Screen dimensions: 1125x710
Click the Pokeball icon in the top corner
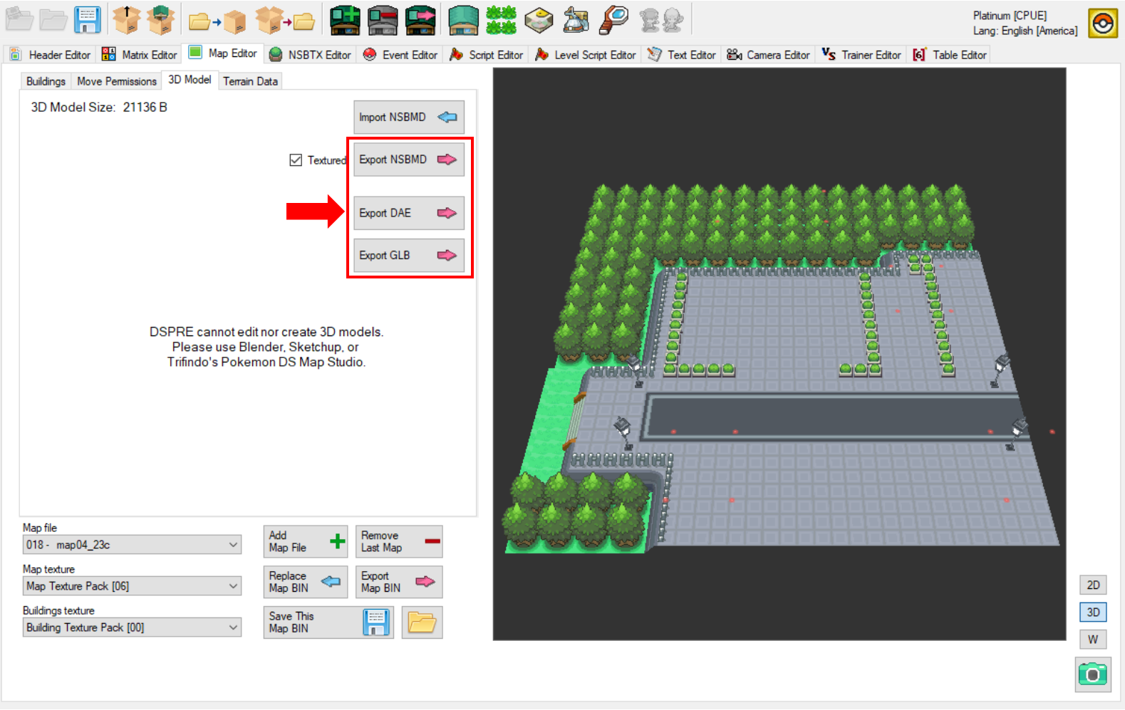(1102, 23)
